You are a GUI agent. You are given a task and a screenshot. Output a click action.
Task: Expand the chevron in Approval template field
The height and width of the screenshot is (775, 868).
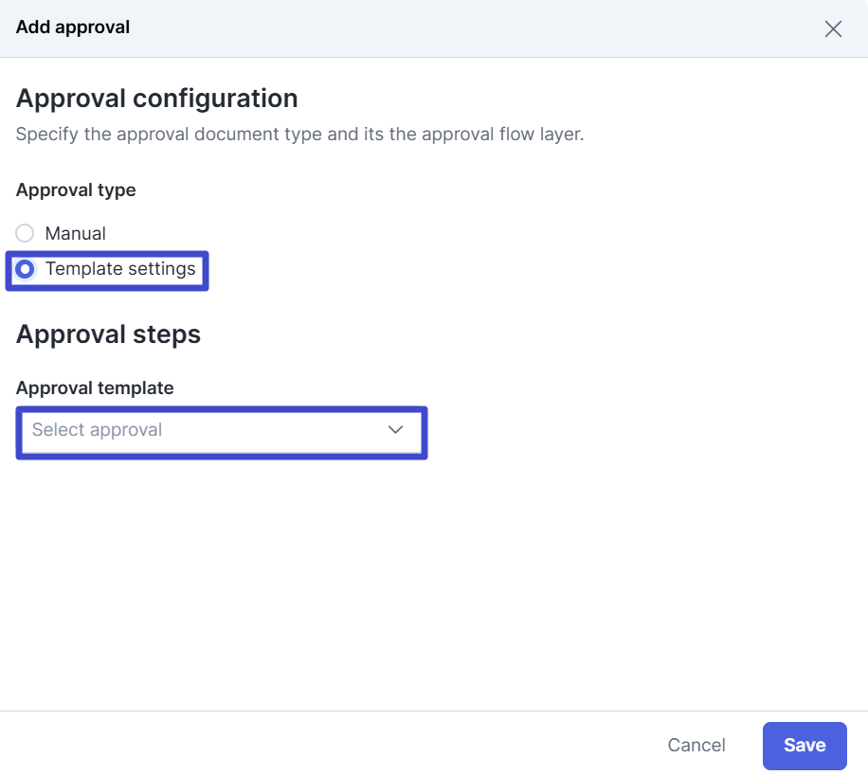click(x=395, y=429)
